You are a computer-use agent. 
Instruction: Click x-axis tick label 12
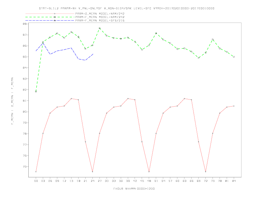coord(64,181)
